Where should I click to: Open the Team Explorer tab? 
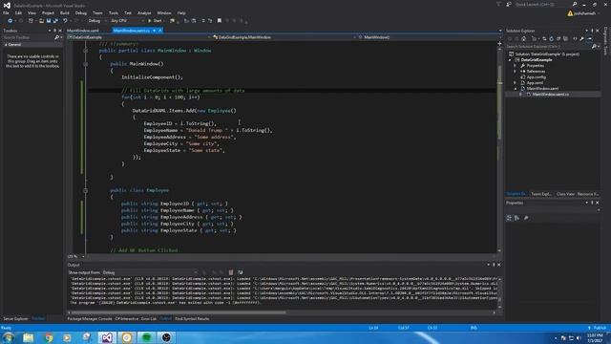(541, 194)
